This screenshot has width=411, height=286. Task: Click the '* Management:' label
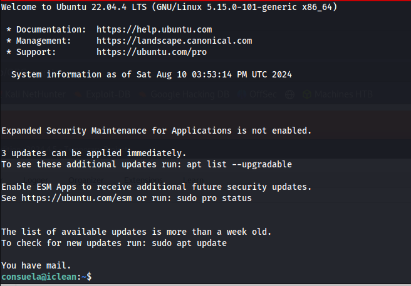(x=39, y=41)
